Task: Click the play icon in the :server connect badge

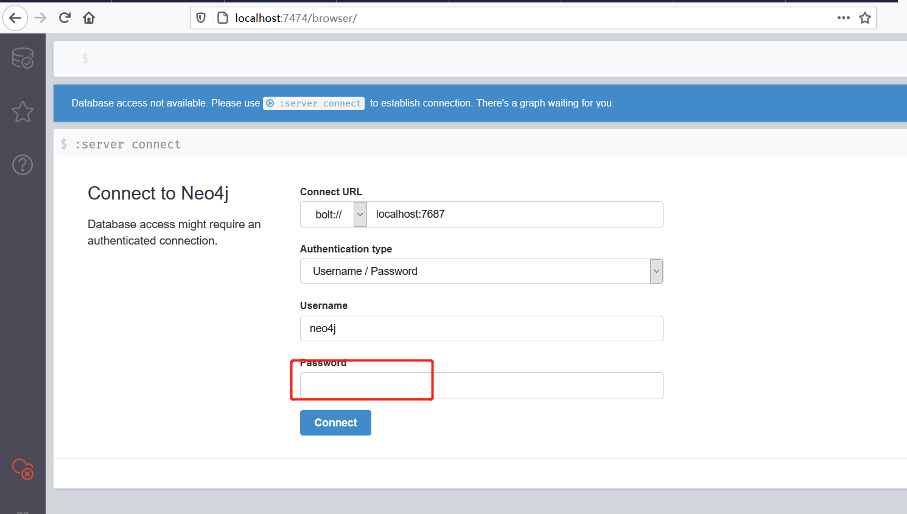Action: click(x=270, y=103)
